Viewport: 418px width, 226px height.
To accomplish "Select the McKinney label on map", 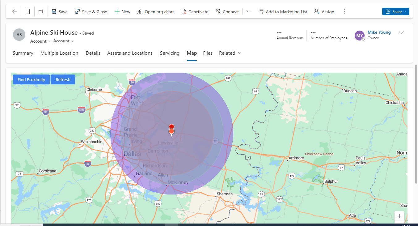I will [x=178, y=183].
